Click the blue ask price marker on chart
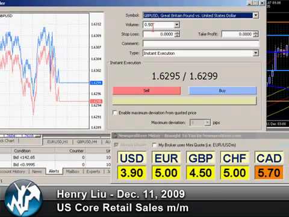 click(96, 83)
